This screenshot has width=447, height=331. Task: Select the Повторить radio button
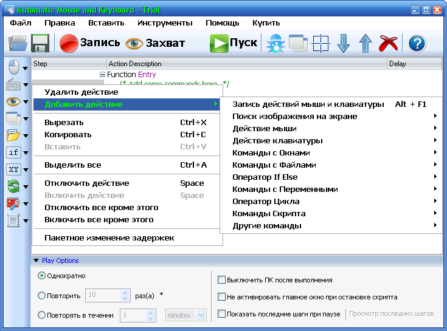[x=41, y=295]
